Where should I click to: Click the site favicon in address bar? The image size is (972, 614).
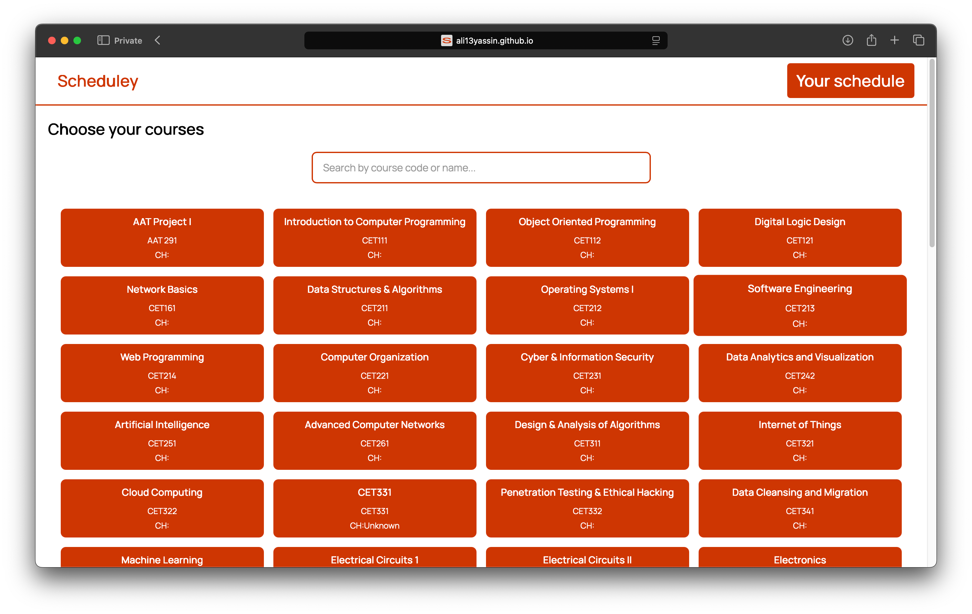(446, 40)
